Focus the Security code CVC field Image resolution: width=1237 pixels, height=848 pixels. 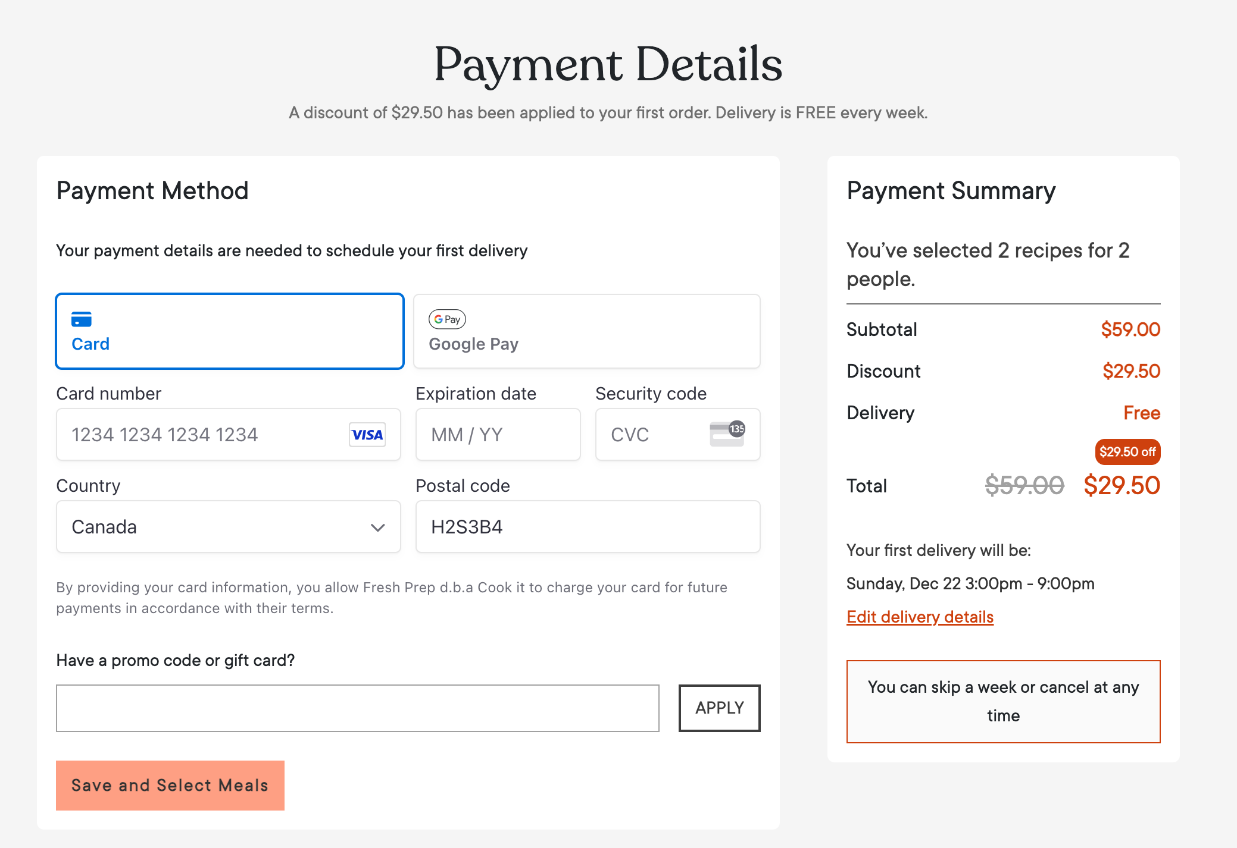678,435
